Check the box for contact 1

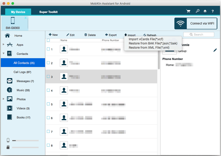pos(48,49)
